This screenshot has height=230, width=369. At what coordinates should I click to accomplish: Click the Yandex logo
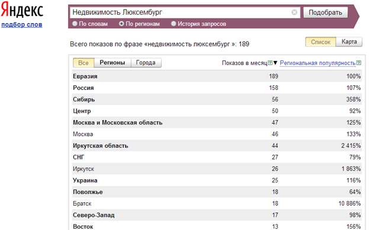[22, 10]
